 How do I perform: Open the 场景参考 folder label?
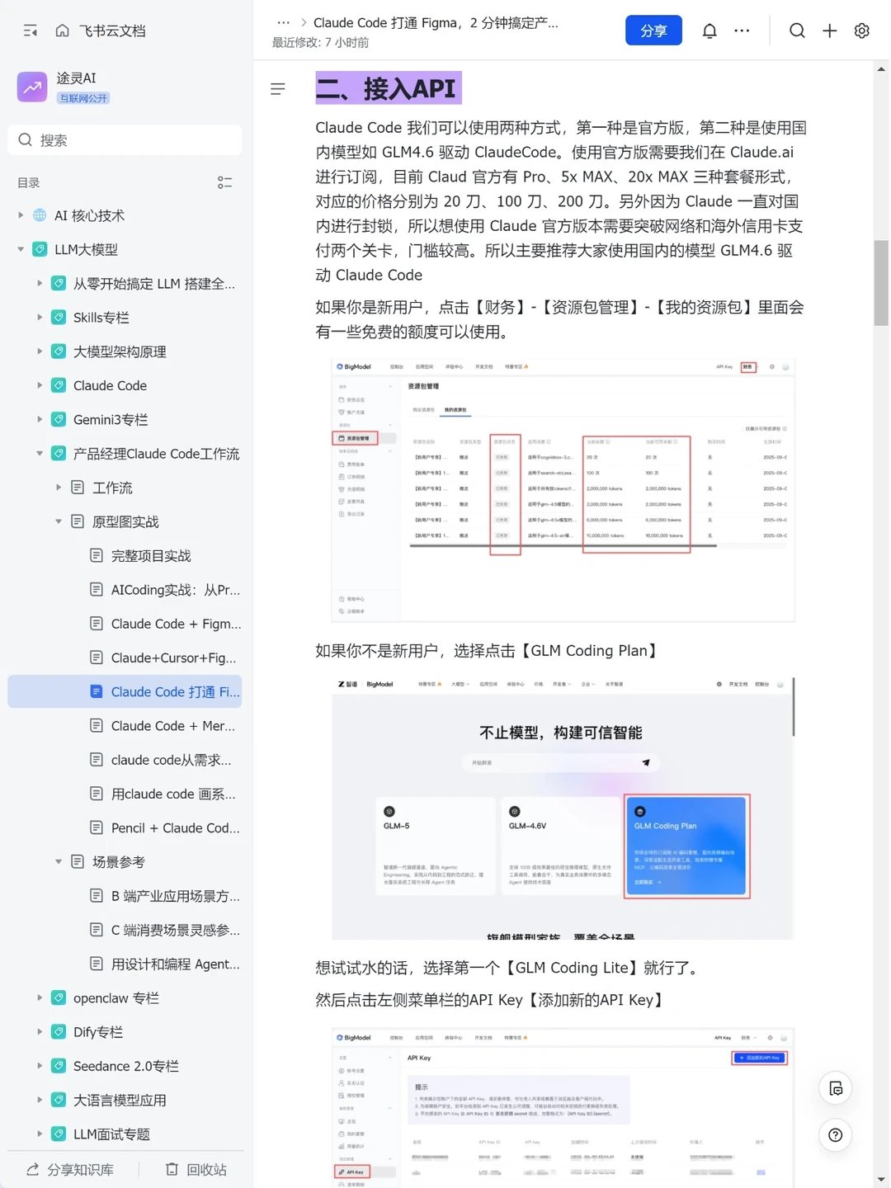click(119, 861)
